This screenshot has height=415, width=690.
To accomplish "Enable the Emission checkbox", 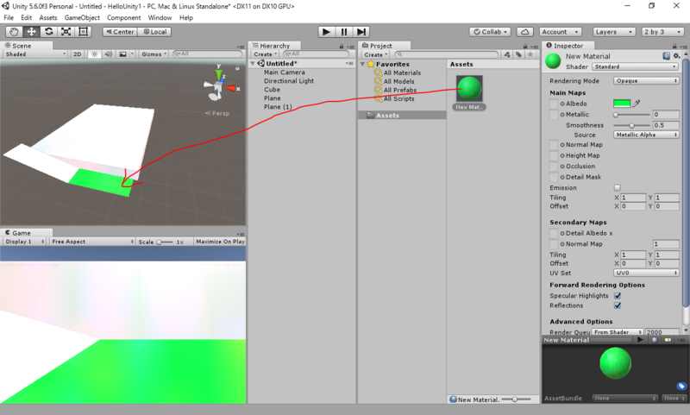I will point(617,188).
